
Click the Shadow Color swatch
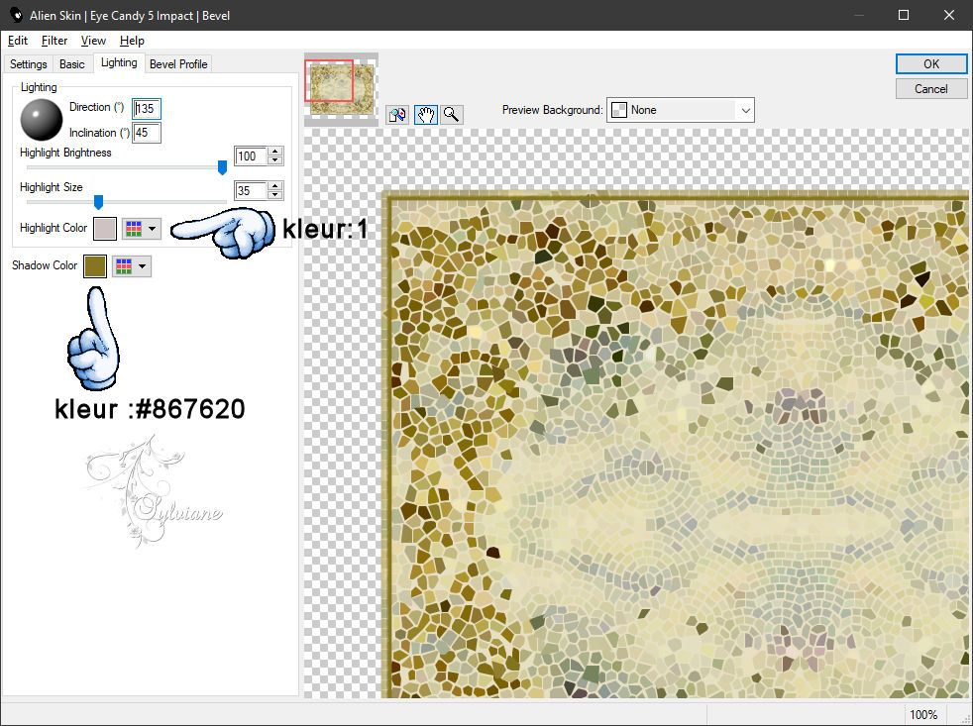tap(95, 266)
